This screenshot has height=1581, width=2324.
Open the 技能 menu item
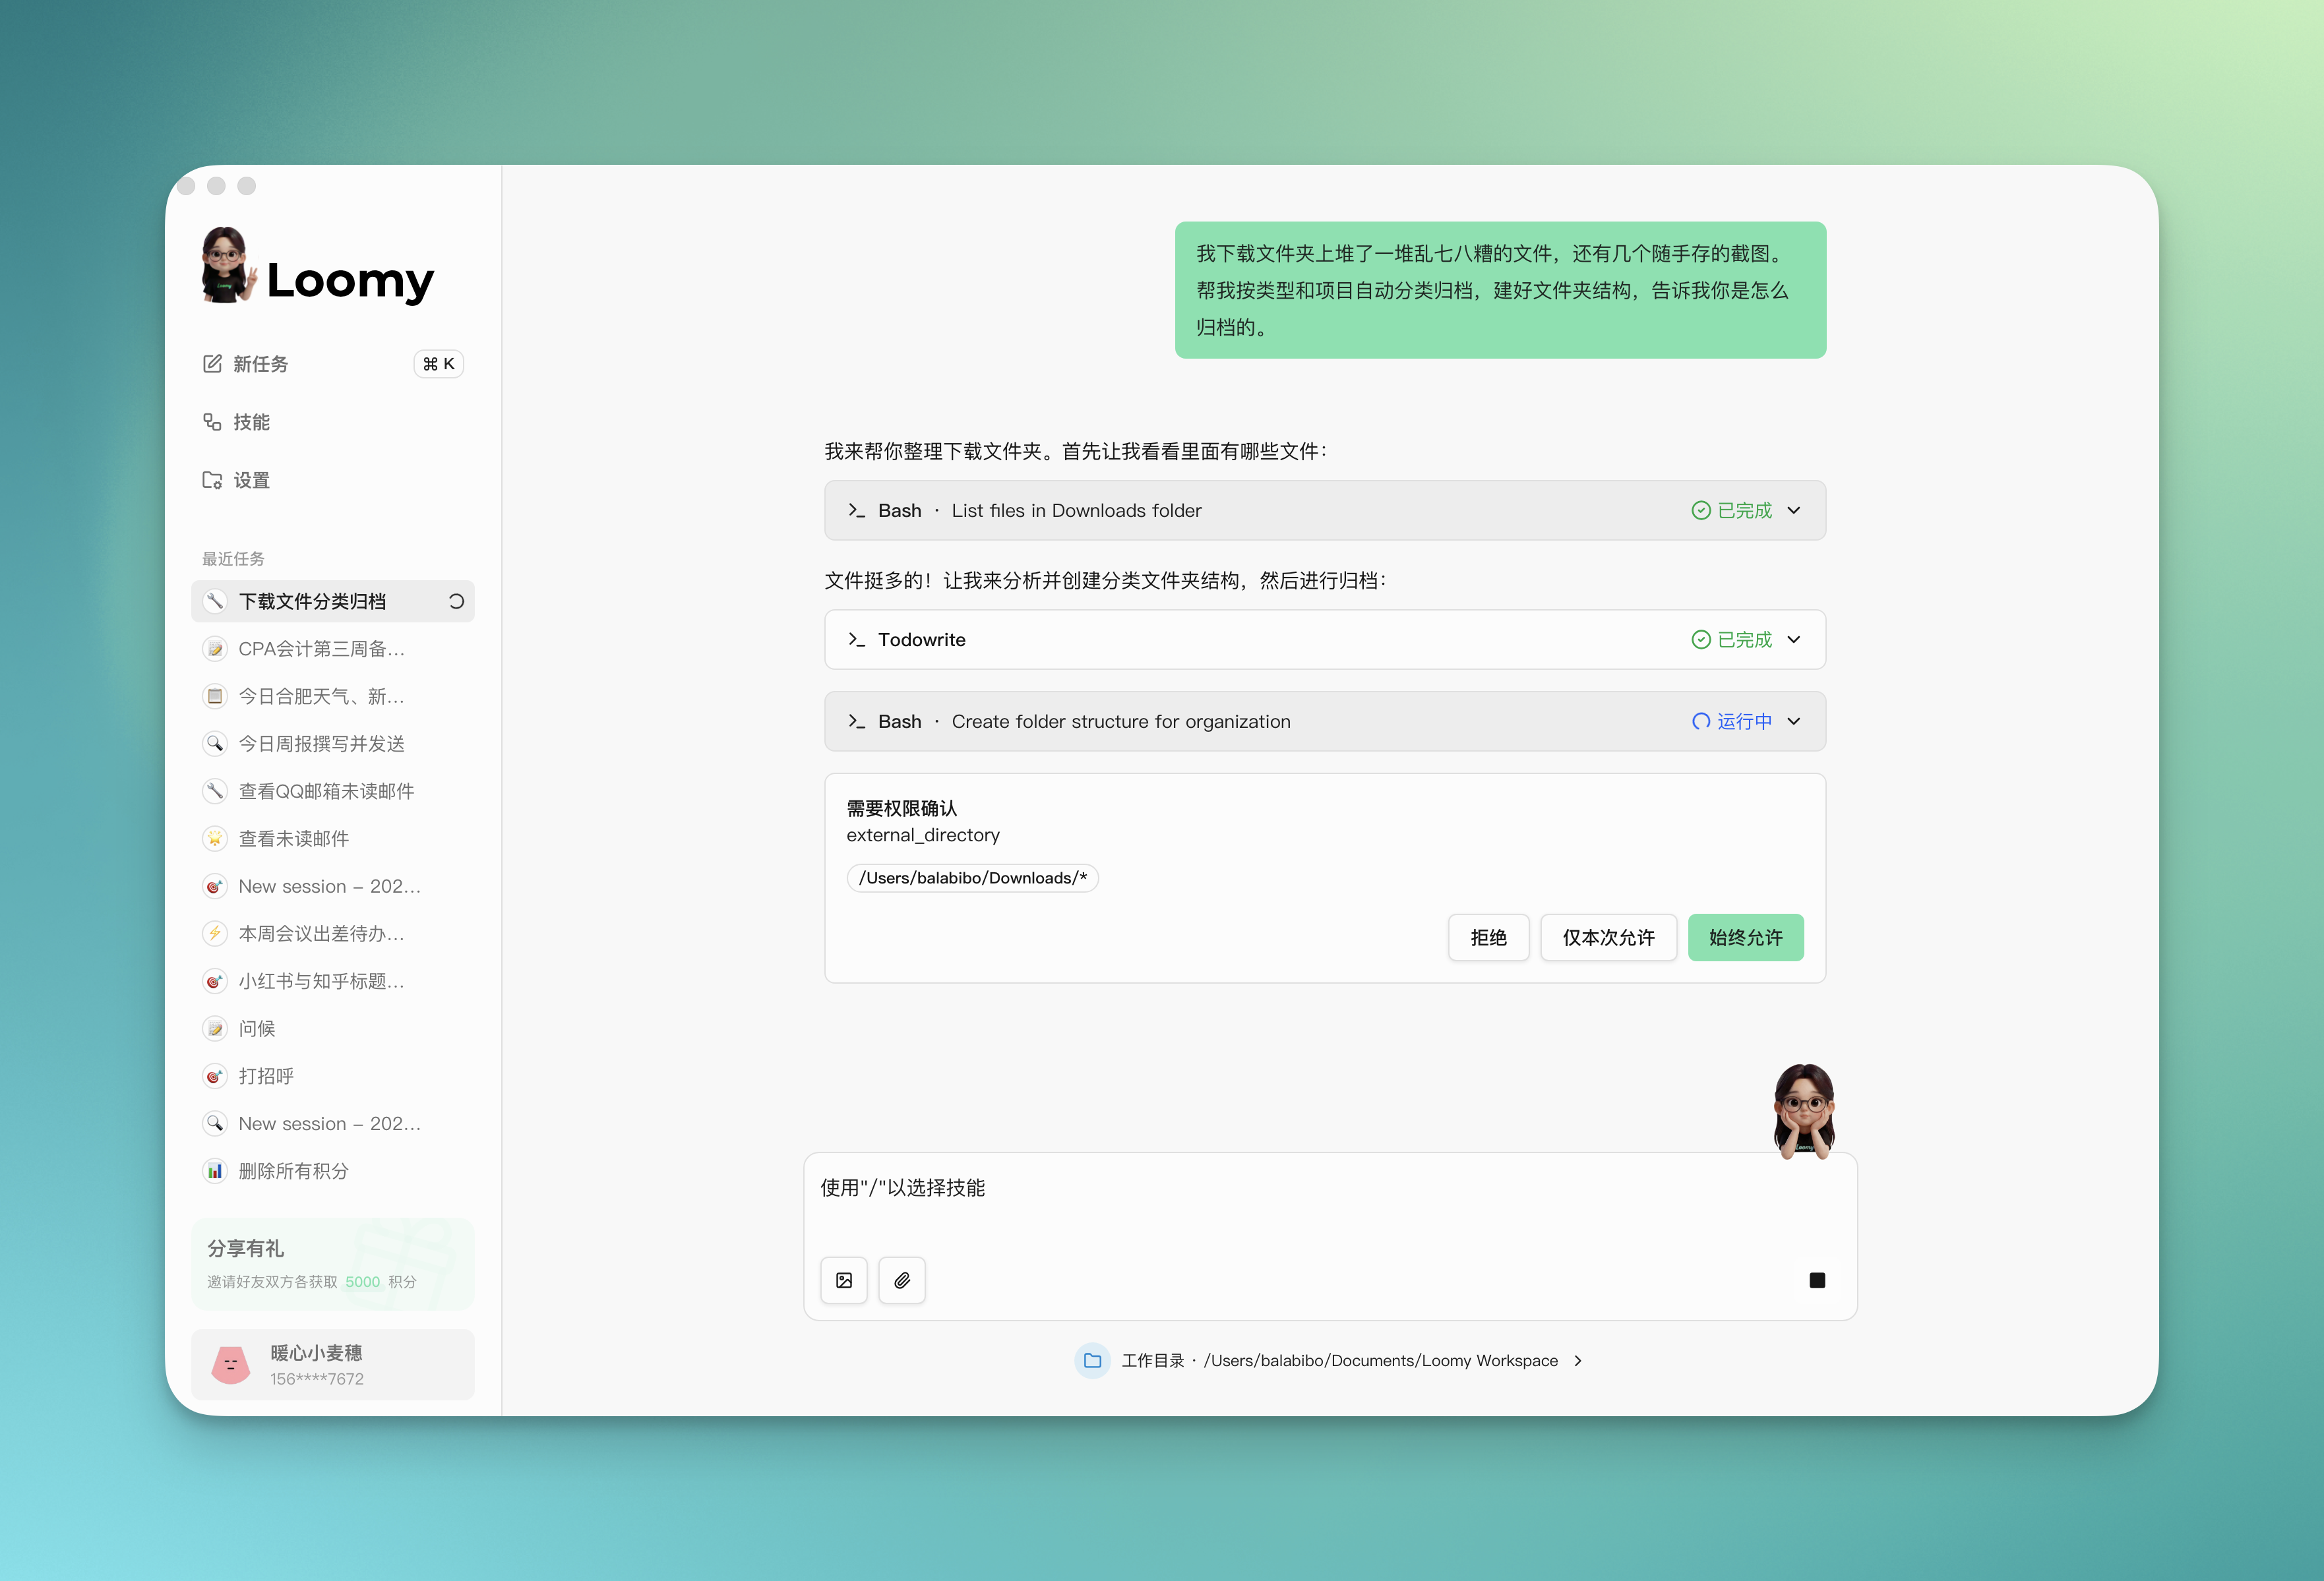point(251,422)
